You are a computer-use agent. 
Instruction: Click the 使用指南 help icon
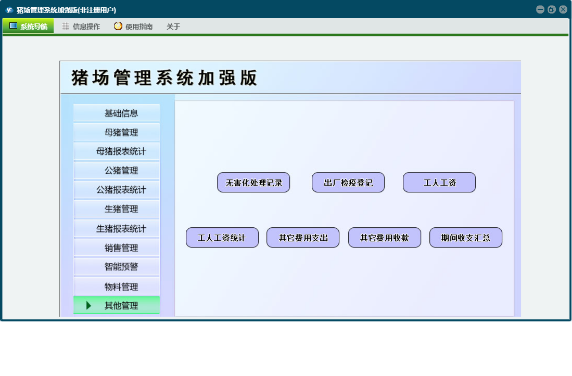coord(118,26)
